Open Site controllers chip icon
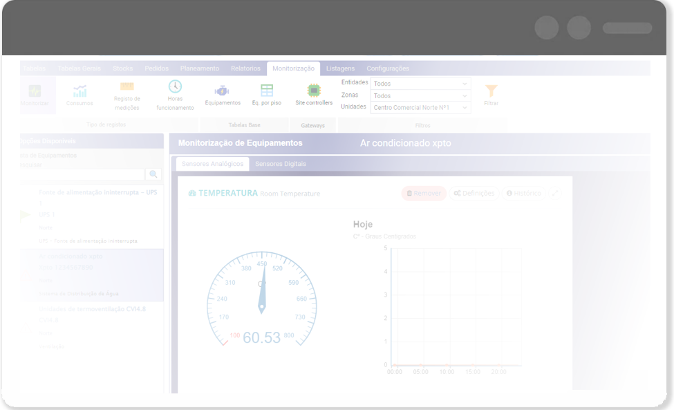Image resolution: width=674 pixels, height=410 pixels. pyautogui.click(x=314, y=91)
